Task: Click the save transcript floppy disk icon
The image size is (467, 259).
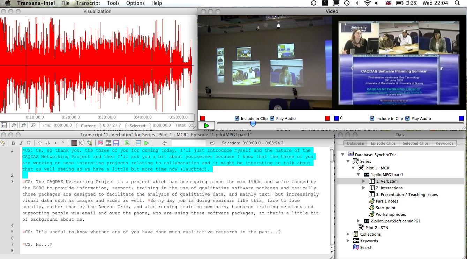Action: (x=116, y=143)
